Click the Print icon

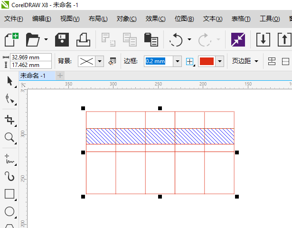tap(83, 39)
